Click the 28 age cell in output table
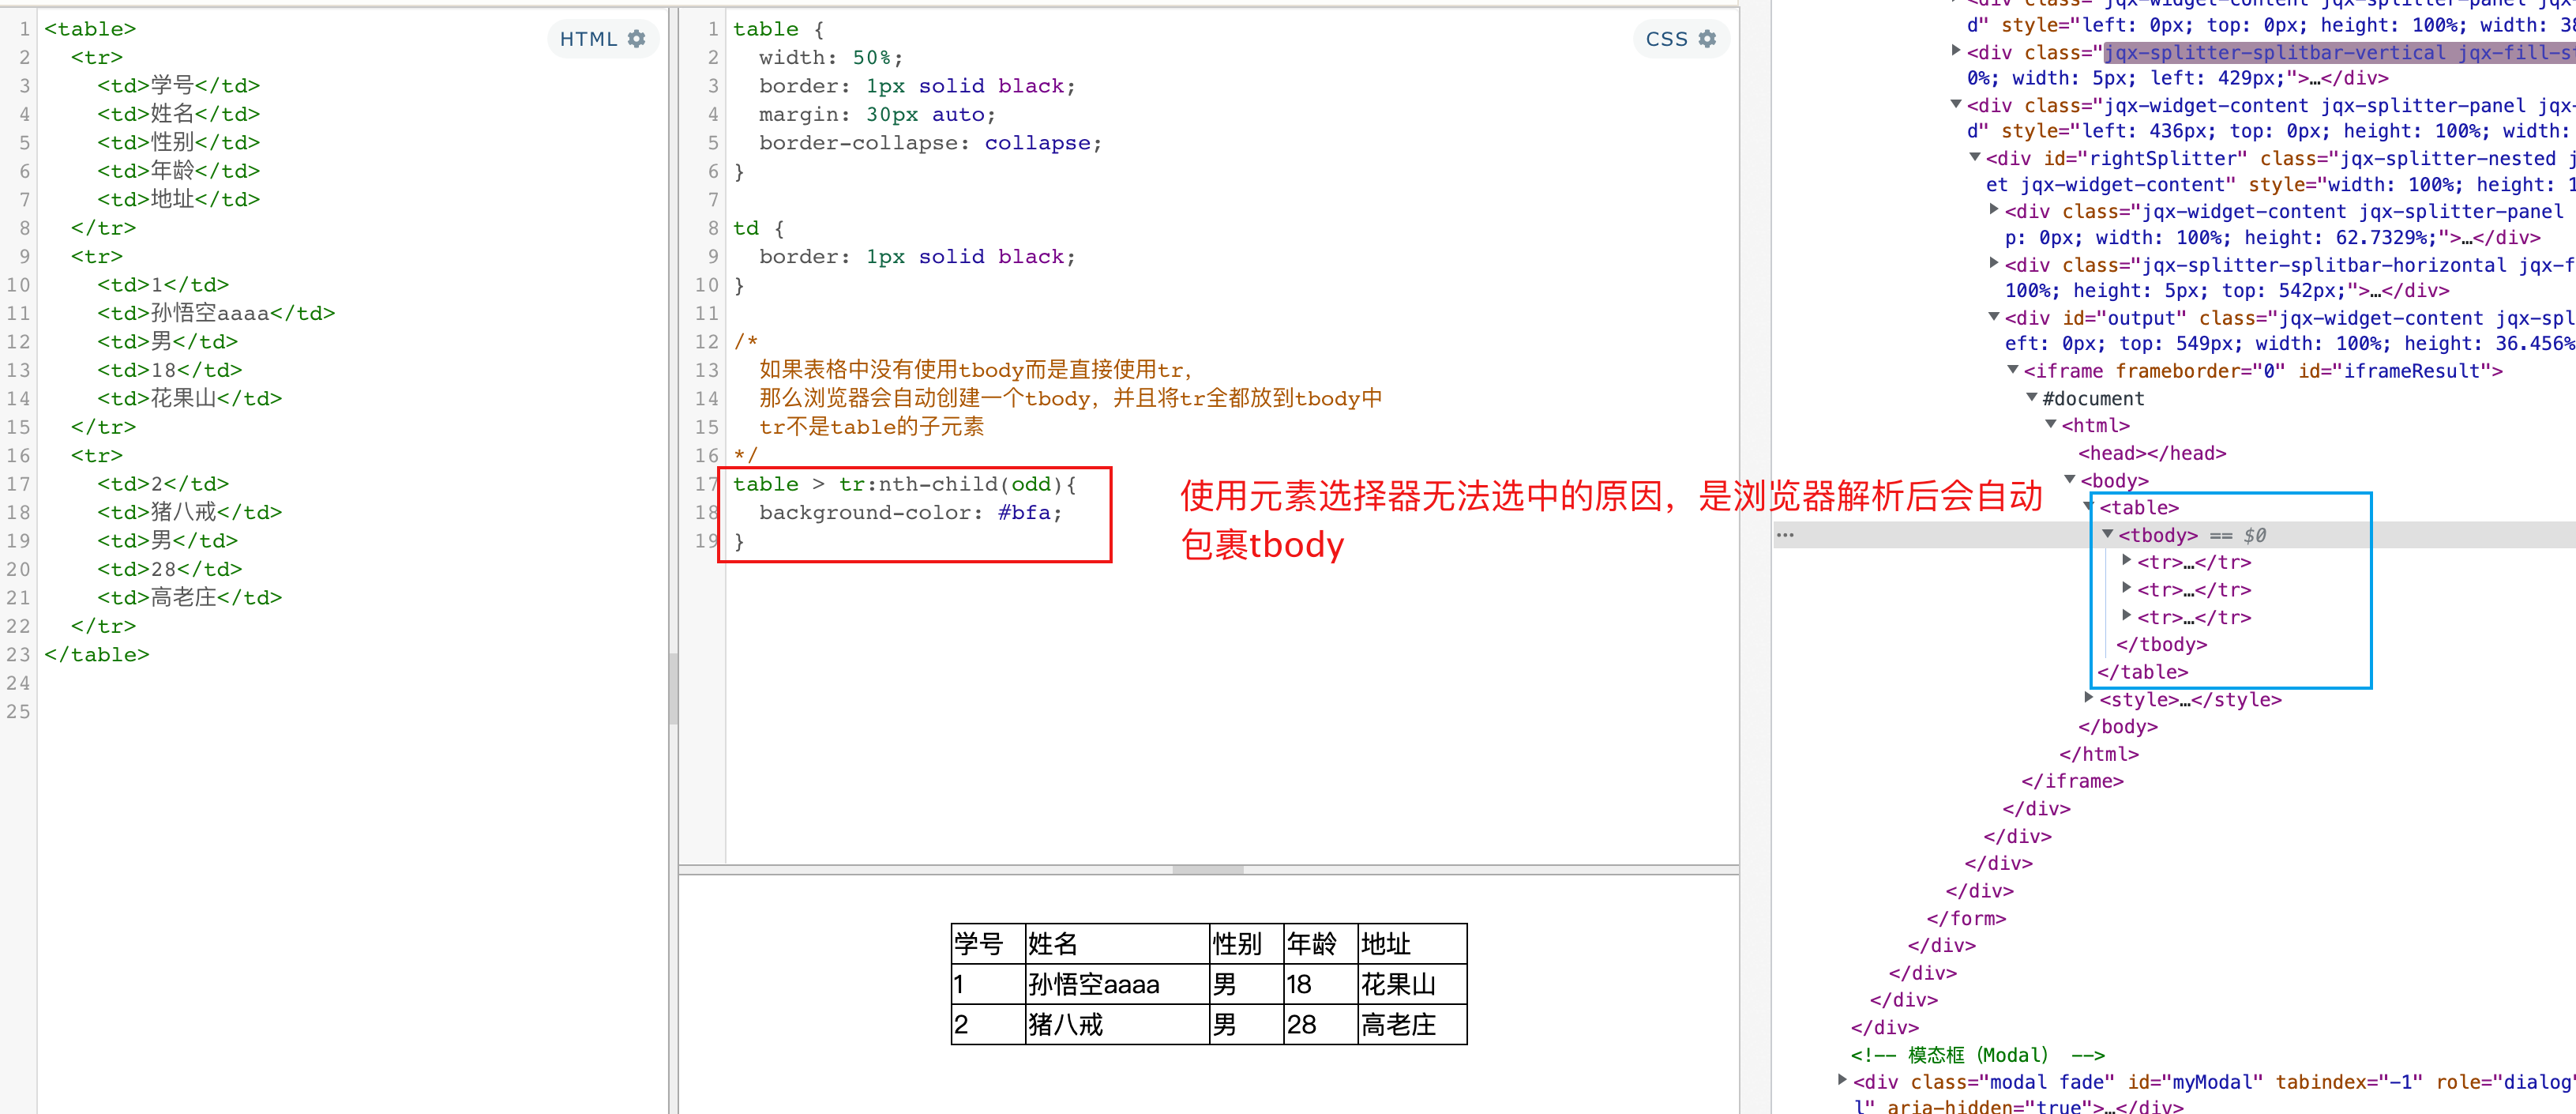The height and width of the screenshot is (1114, 2576). 1320,1025
